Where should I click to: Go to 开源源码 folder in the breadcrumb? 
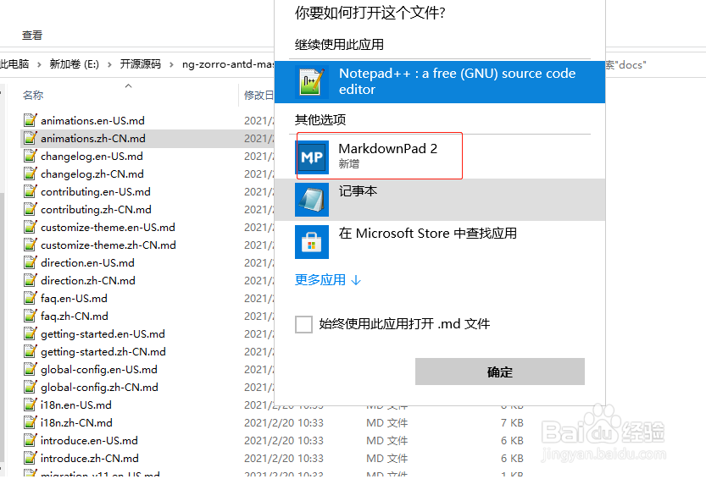[141, 64]
